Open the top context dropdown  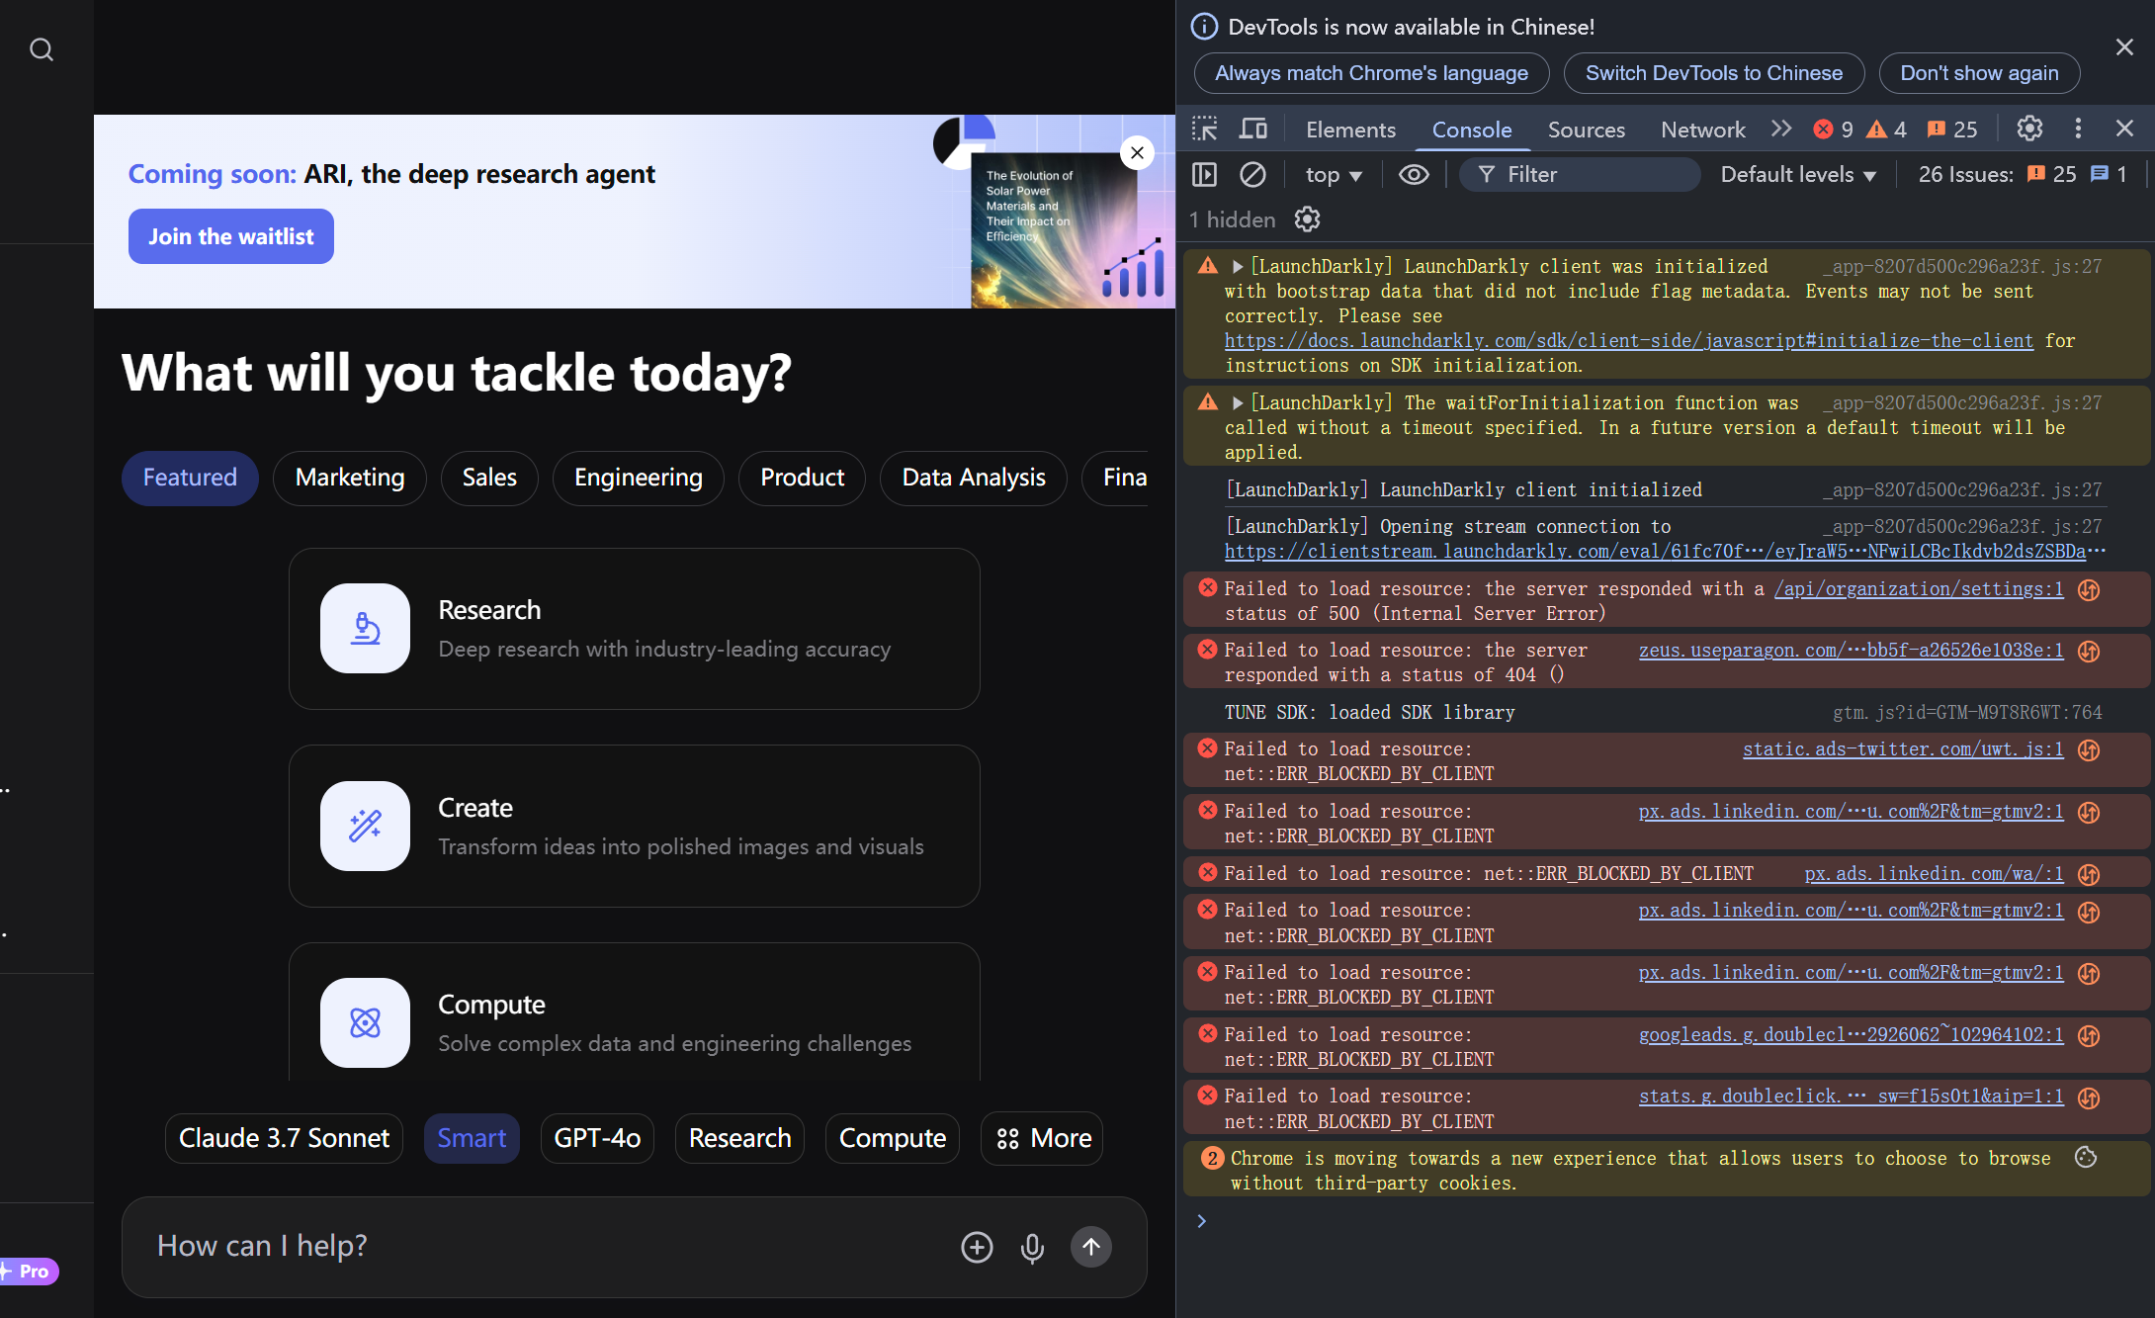pos(1334,175)
